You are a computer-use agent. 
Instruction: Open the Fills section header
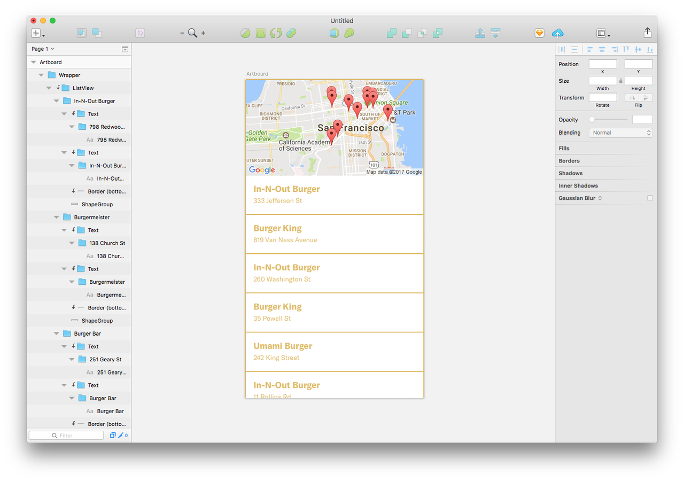click(x=606, y=148)
